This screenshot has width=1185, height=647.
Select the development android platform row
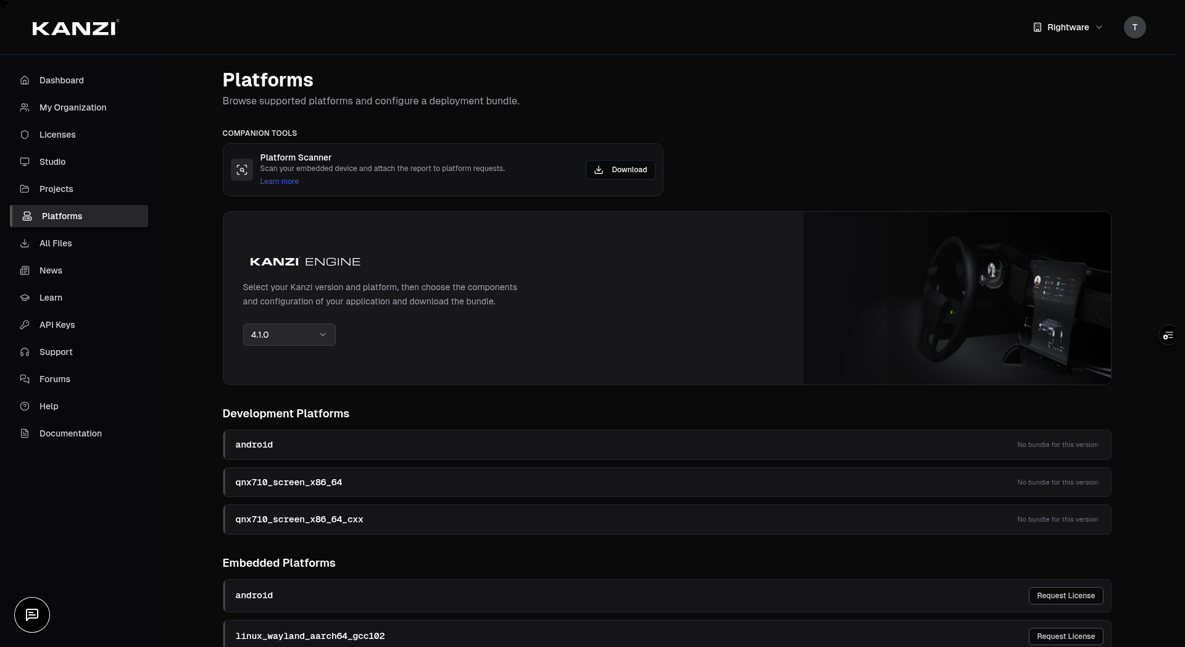coord(667,445)
